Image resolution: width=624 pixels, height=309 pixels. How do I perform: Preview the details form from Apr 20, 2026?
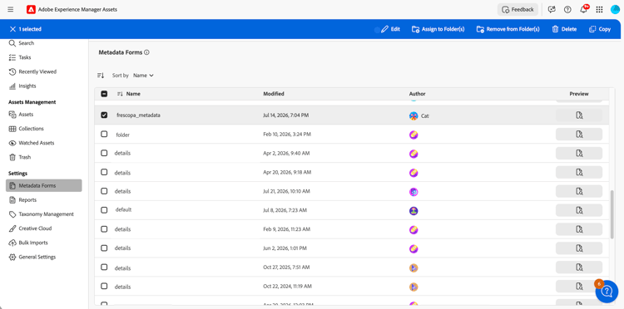[x=579, y=172]
